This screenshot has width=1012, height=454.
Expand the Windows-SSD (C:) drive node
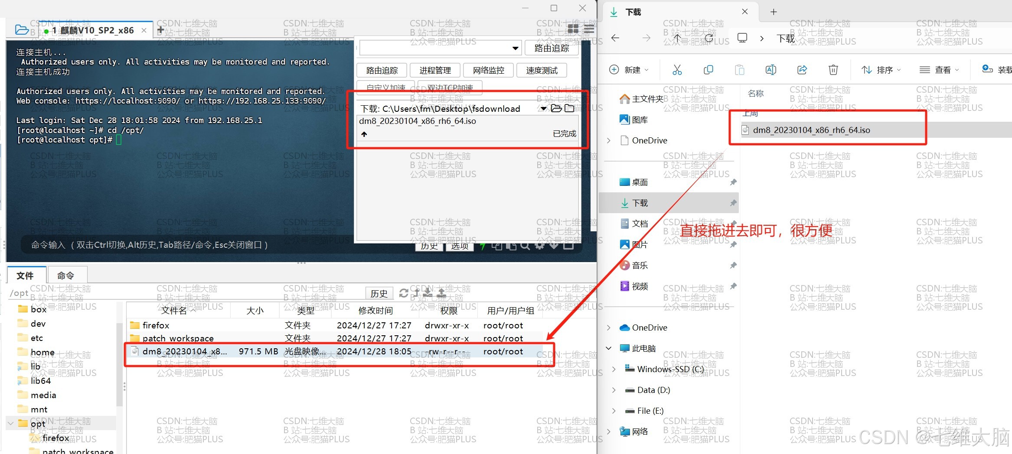click(x=614, y=369)
